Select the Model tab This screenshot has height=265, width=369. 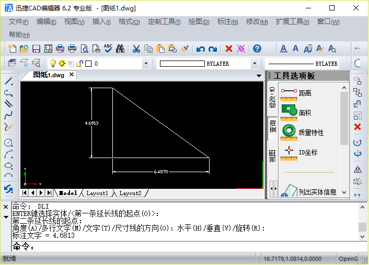pos(68,193)
